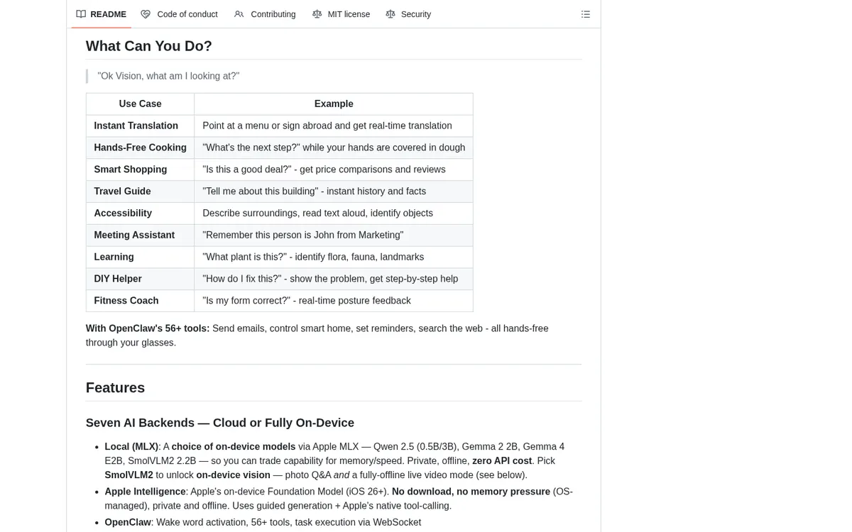Select the "Smart Shopping" cell
The height and width of the screenshot is (532, 852).
[x=140, y=170]
